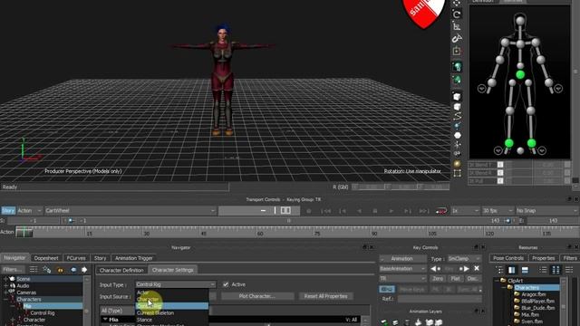Open the Pose Controls tab
580x326 pixels.
coord(508,258)
